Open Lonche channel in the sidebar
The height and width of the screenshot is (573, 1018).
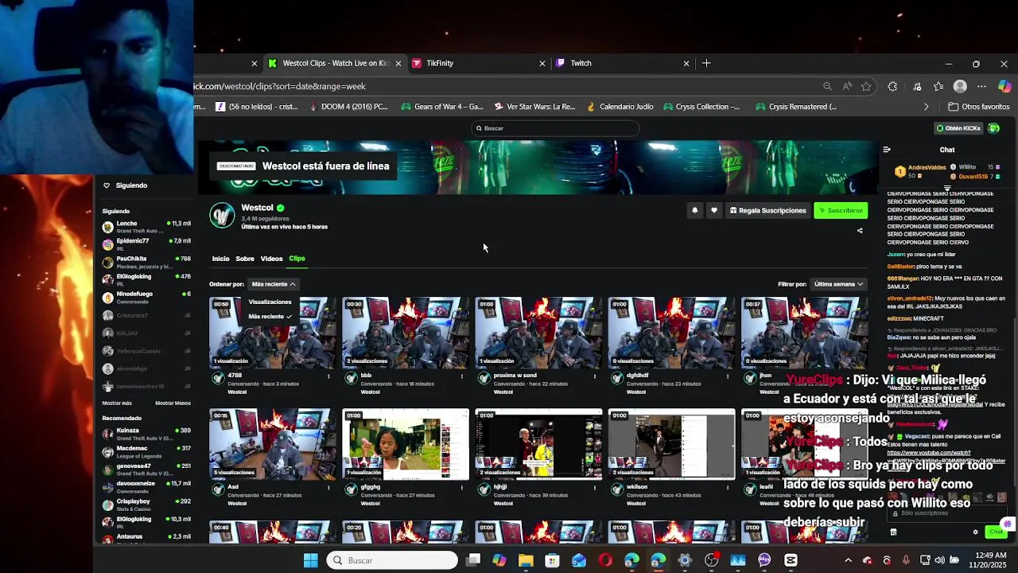[146, 227]
